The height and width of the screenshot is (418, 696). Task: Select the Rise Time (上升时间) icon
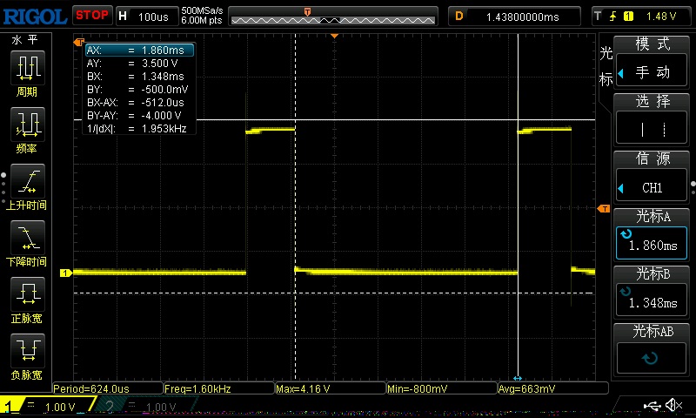click(28, 181)
